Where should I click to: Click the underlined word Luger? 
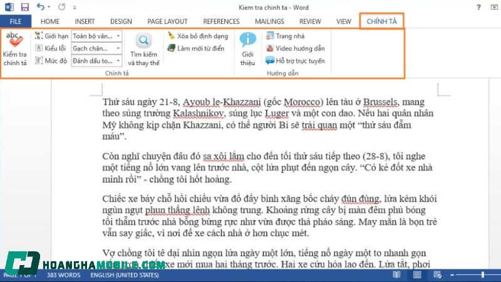pos(277,113)
